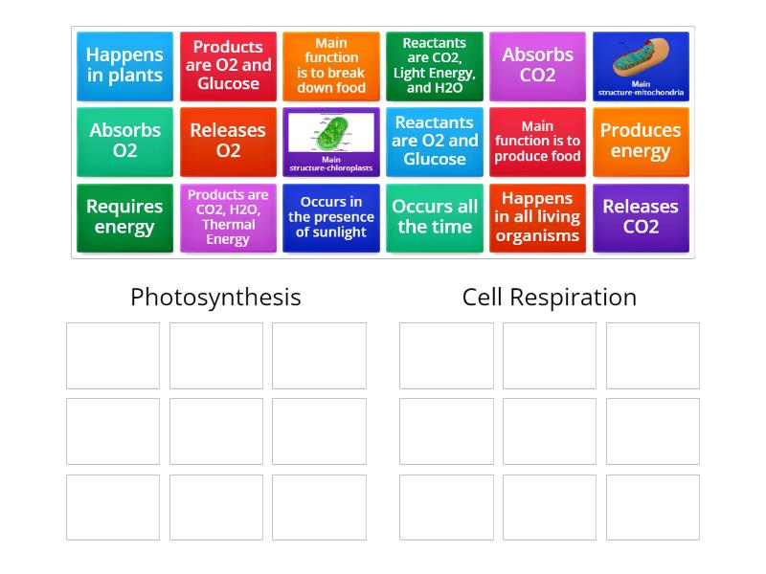Select the mitochondria structure image tile
This screenshot has height=574, width=766.
[641, 66]
